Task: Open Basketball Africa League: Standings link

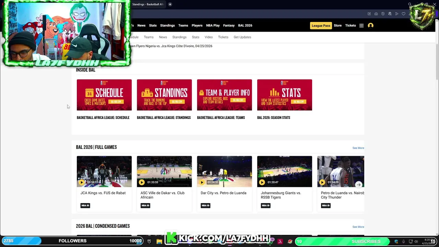Action: click(164, 118)
